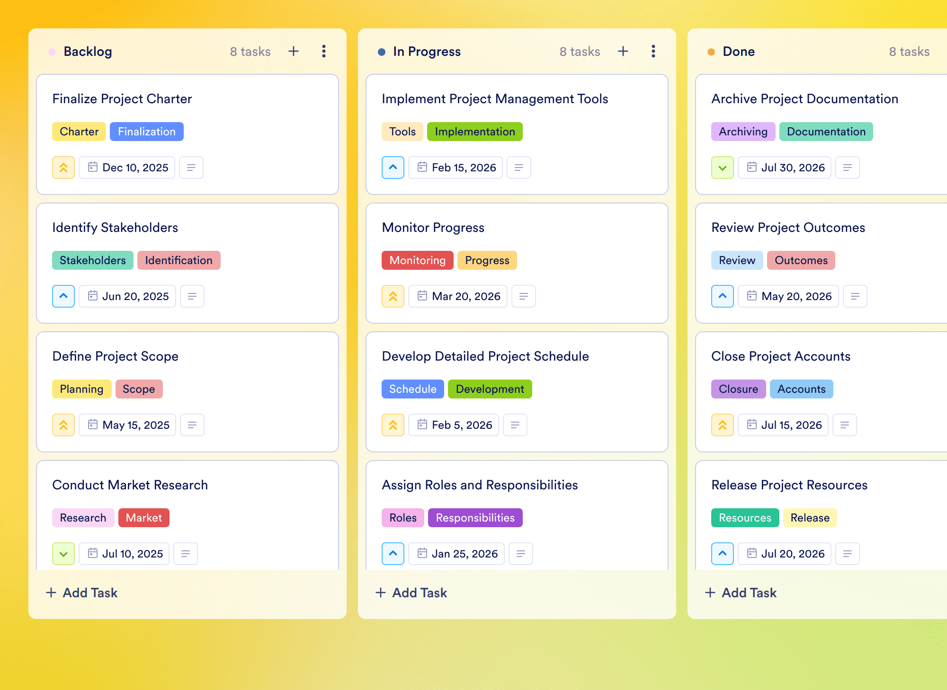Select the Responsibilities tag
947x690 pixels.
pyautogui.click(x=475, y=518)
